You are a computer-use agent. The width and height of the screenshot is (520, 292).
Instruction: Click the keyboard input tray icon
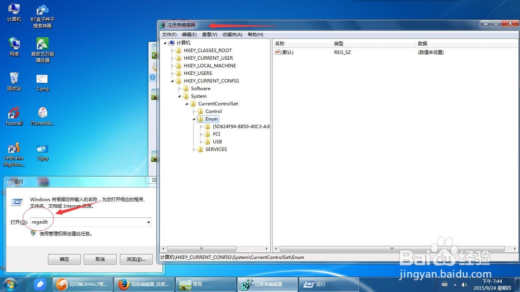pos(445,284)
